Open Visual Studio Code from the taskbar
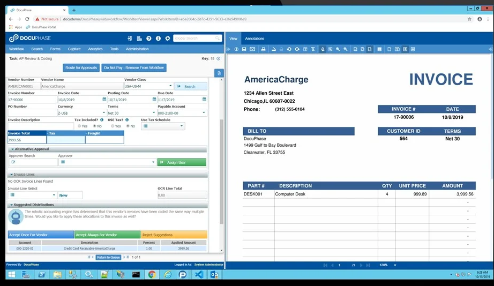494x286 pixels. tap(199, 275)
